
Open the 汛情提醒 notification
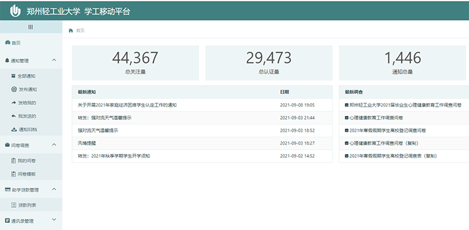(x=87, y=143)
